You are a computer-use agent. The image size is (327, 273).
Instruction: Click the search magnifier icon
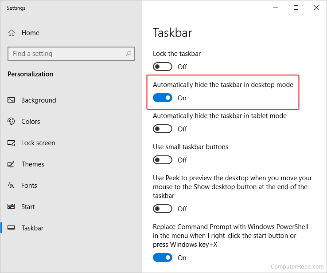[128, 54]
